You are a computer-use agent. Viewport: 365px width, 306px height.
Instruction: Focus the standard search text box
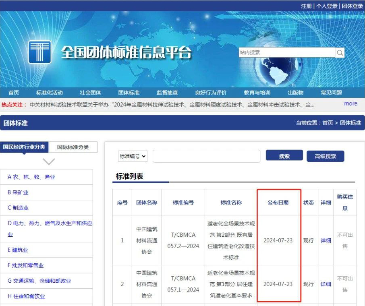click(207, 156)
